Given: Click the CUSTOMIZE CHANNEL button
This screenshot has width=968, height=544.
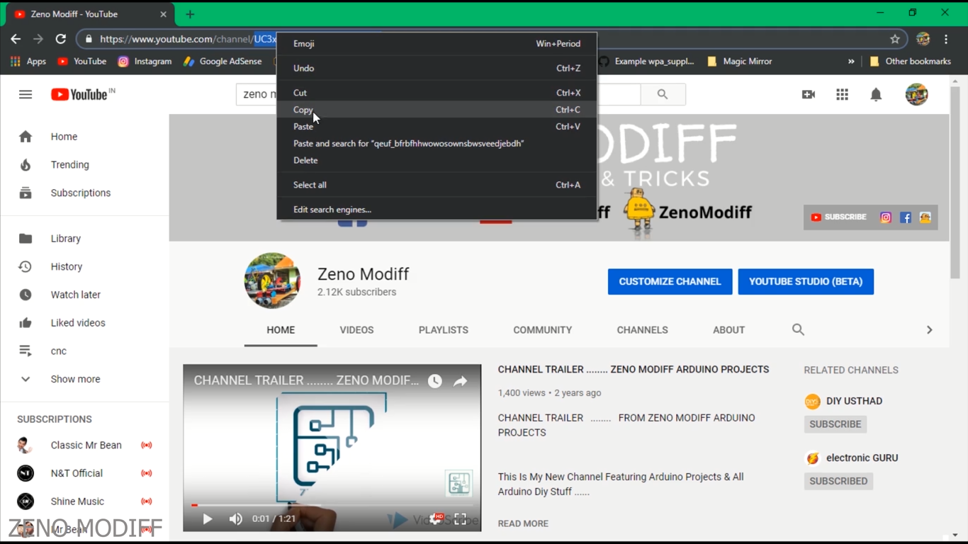Looking at the screenshot, I should point(670,282).
